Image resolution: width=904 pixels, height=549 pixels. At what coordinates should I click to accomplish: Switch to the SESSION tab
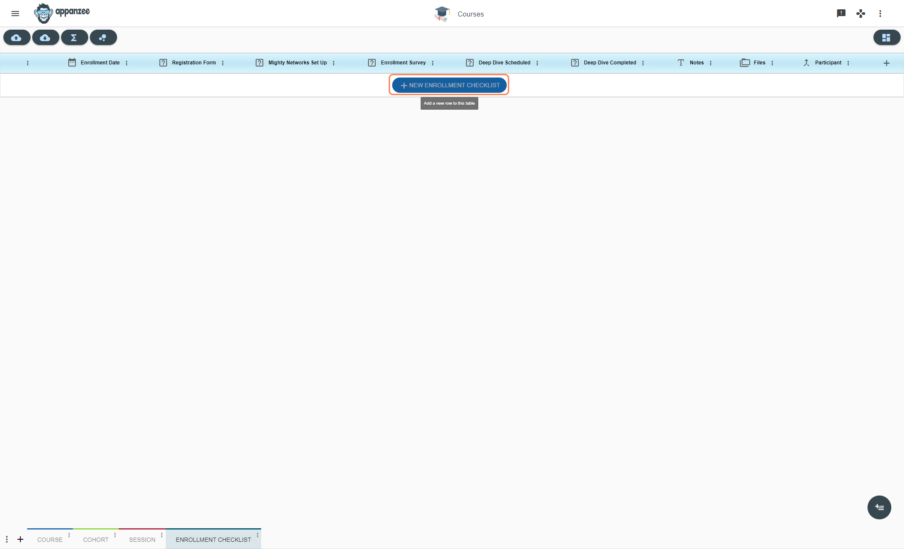(142, 540)
